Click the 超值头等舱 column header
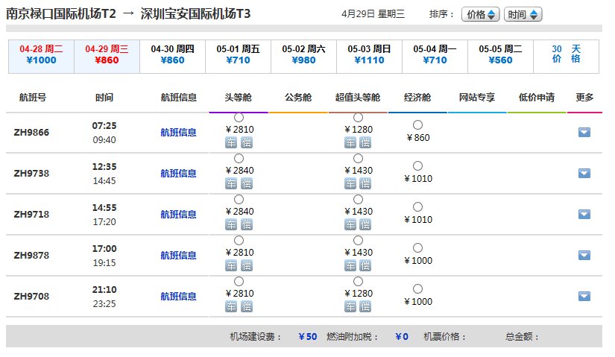 [x=358, y=98]
